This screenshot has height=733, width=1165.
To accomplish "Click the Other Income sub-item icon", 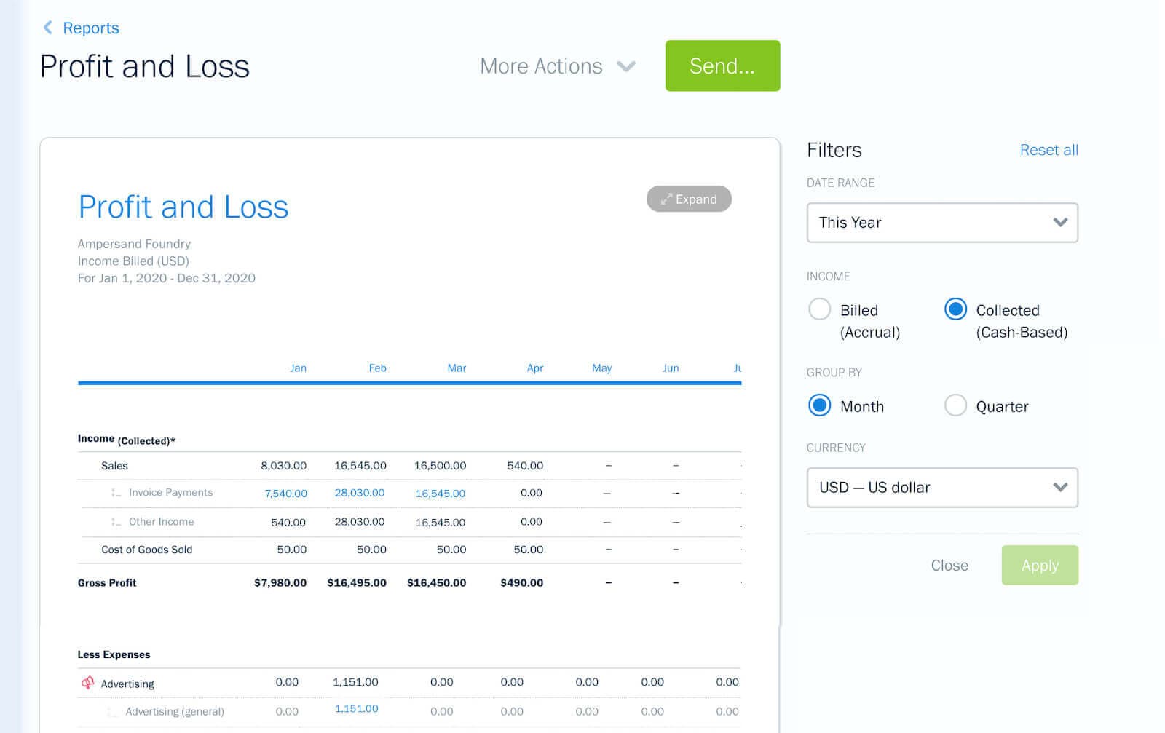I will pos(116,522).
